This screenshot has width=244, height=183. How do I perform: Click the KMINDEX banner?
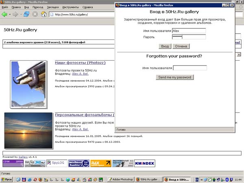(145, 163)
